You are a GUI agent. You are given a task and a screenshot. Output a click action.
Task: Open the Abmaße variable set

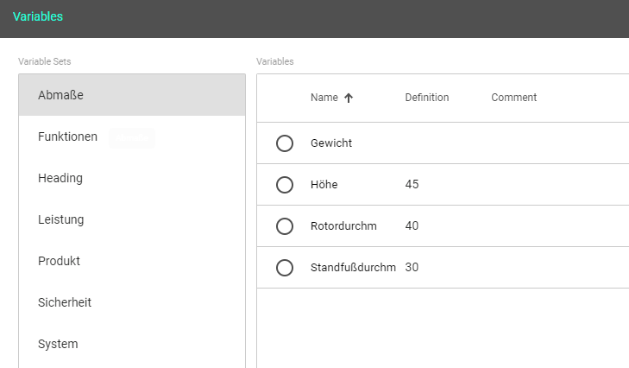tap(60, 95)
